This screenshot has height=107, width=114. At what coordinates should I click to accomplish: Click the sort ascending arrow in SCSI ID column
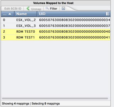click(x=10, y=14)
